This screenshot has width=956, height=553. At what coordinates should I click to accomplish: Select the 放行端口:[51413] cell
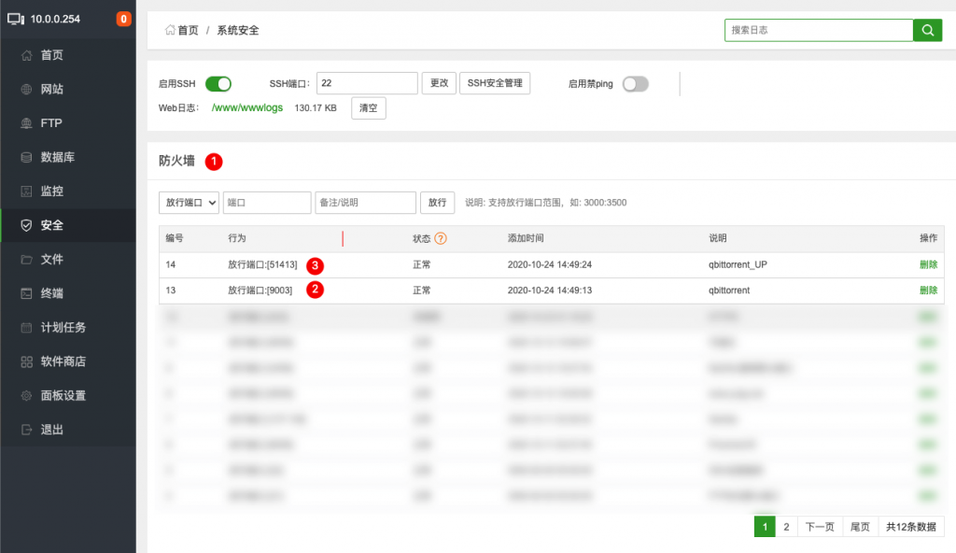262,265
